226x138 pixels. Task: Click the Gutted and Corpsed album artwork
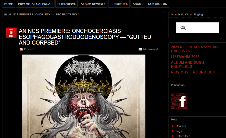pos(84,96)
